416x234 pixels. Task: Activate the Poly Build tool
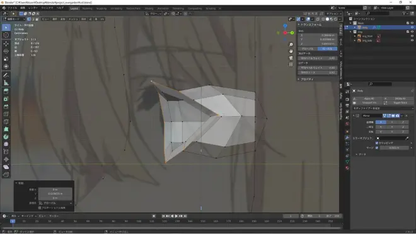pyautogui.click(x=6, y=129)
